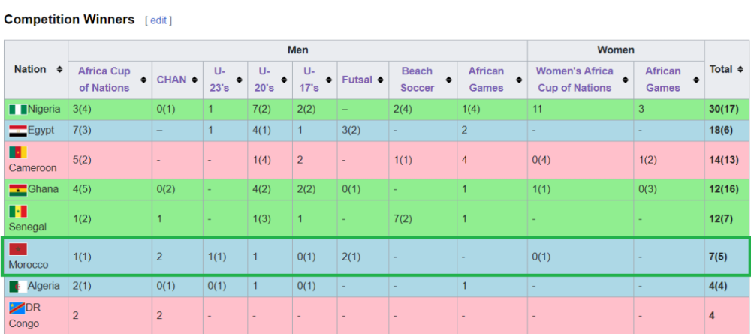Open the Women's Africa Cup of Nations link
Screen dimensions: 751x334
click(575, 80)
